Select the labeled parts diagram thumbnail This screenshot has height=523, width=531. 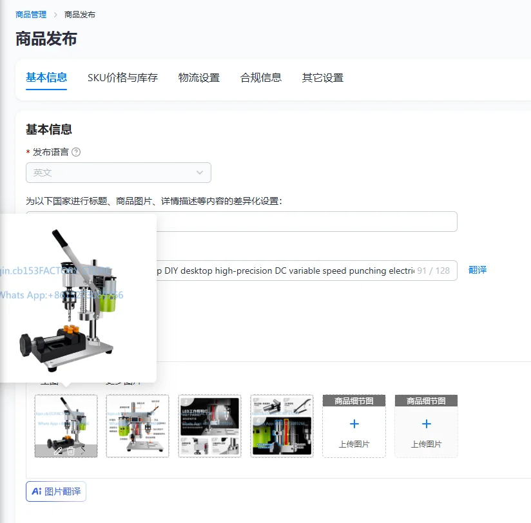pos(137,426)
